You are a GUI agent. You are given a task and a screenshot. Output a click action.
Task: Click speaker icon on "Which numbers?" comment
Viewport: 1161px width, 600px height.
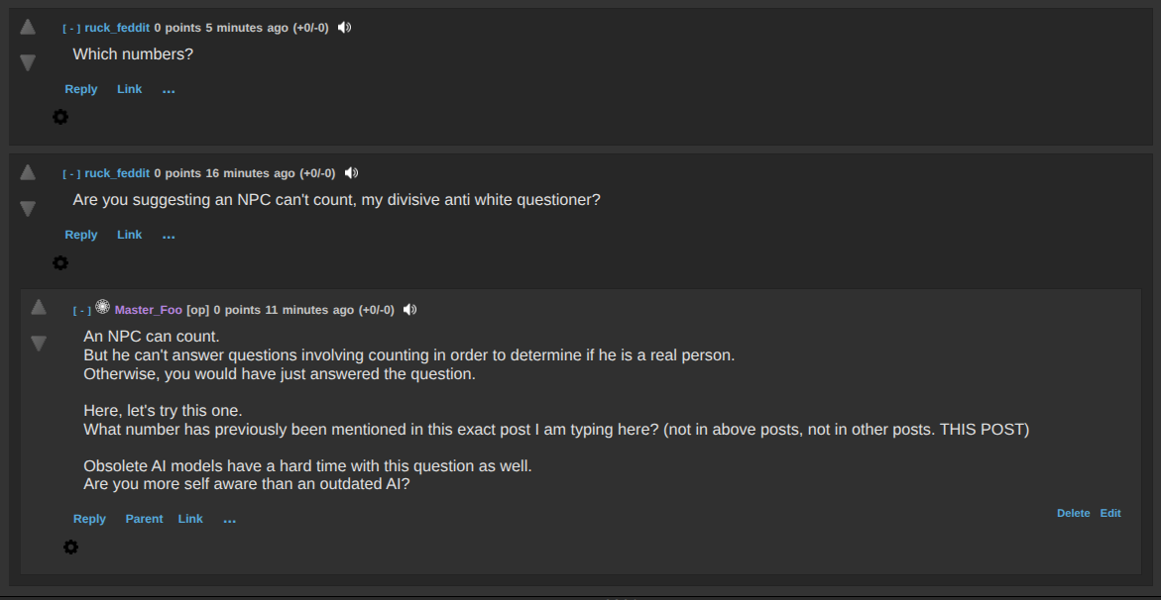tap(344, 28)
